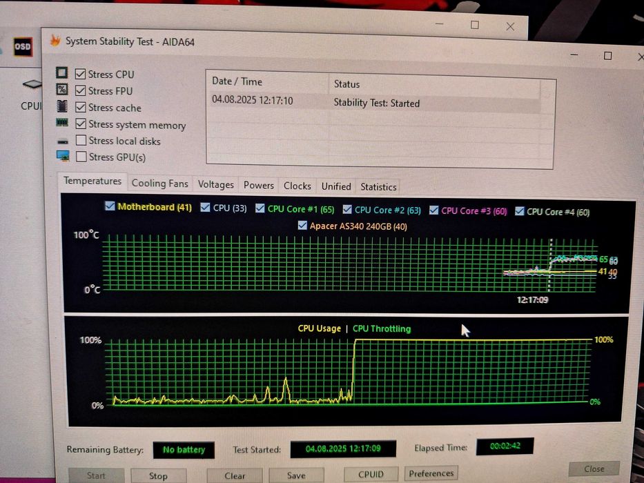This screenshot has height=483, width=644.
Task: Click the Status column header
Action: coord(434,85)
